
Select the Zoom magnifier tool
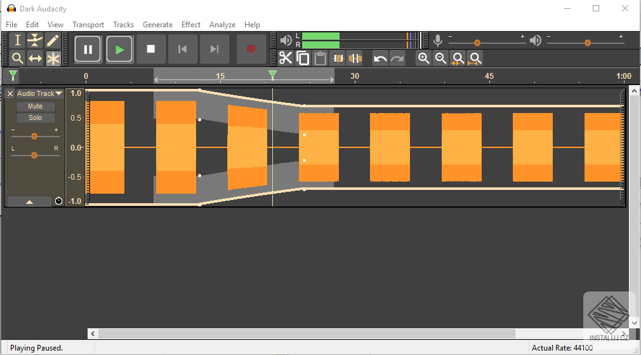[x=17, y=58]
